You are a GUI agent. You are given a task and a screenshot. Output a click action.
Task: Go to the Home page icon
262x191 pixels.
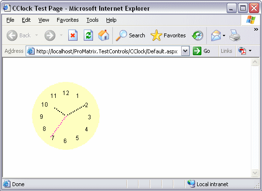(x=104, y=35)
